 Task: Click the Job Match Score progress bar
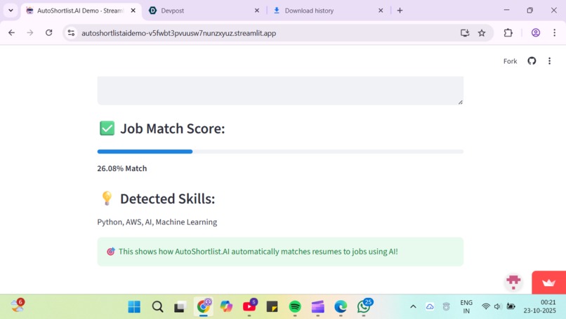(x=280, y=151)
